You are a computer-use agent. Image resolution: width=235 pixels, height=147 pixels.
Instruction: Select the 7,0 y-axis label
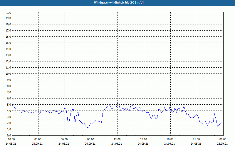(9, 92)
